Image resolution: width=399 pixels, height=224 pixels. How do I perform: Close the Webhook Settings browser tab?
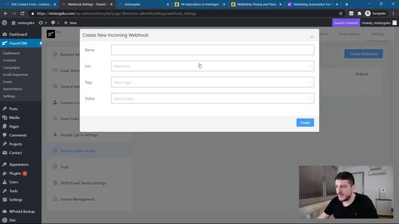click(x=111, y=4)
